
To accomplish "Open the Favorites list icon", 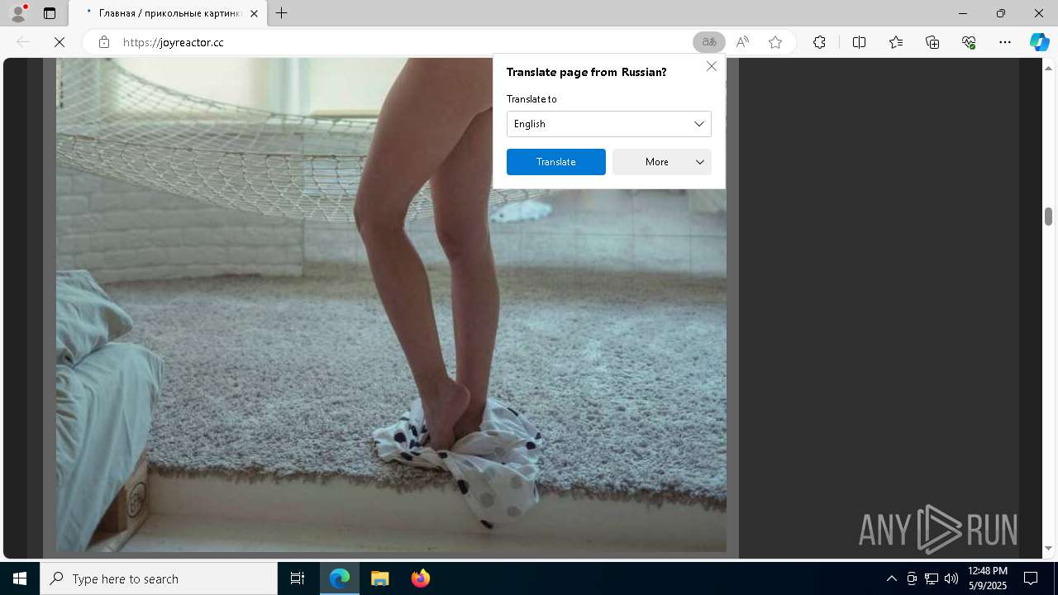I will (x=896, y=42).
